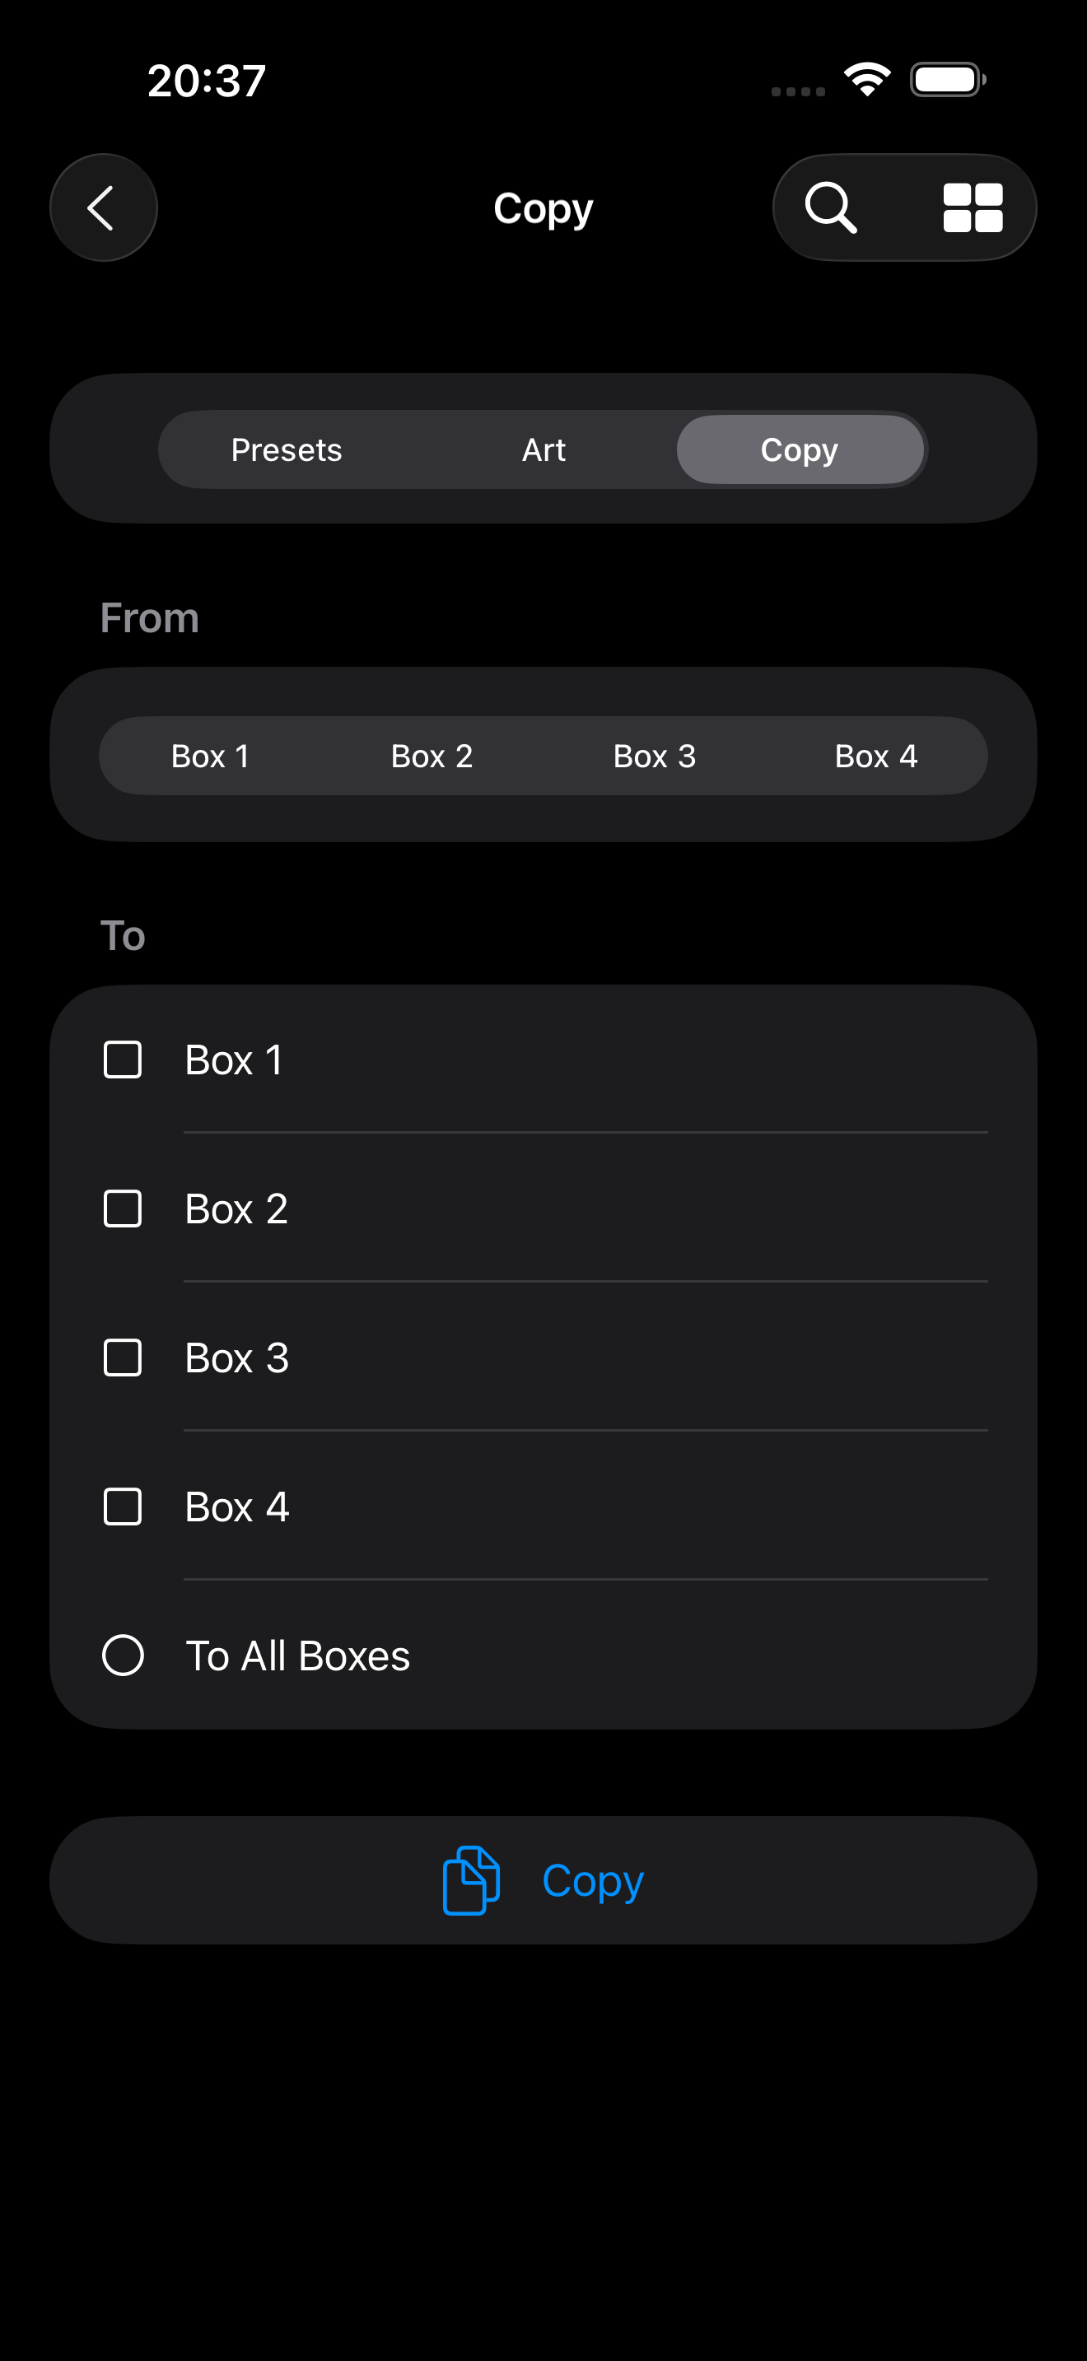Tap the duplicate-pages icon on Copy button
Image resolution: width=1087 pixels, height=2361 pixels.
click(x=471, y=1879)
